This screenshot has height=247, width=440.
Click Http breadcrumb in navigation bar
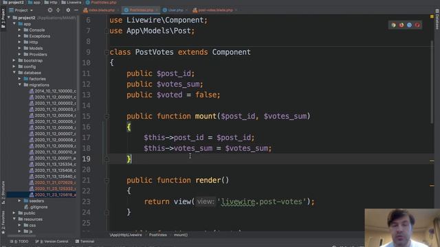[51, 2]
